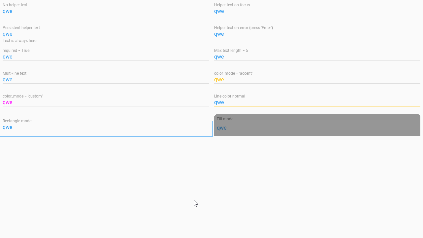Click the orange 'qwe' accent-colored text
The height and width of the screenshot is (238, 423).
pos(219,79)
